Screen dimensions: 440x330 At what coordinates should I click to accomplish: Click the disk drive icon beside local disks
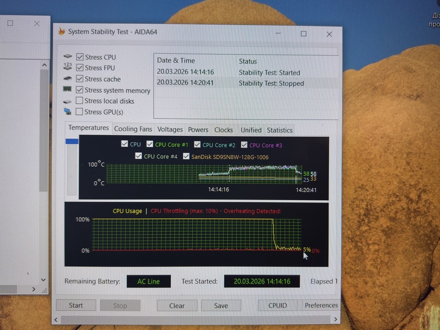coord(68,101)
